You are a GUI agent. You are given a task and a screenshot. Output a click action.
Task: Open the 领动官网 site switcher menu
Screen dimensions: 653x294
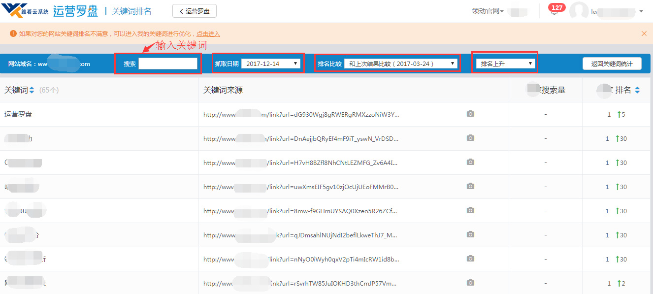(x=488, y=11)
